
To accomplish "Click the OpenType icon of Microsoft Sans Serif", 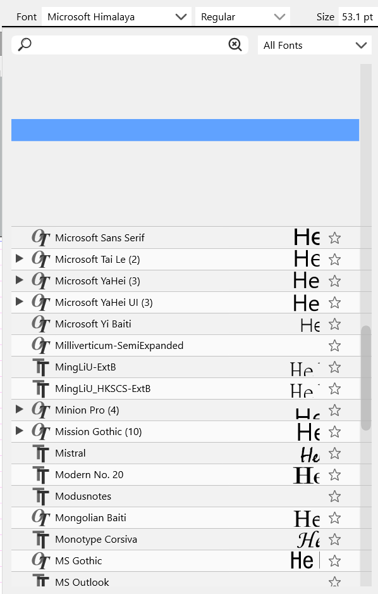I will point(40,238).
